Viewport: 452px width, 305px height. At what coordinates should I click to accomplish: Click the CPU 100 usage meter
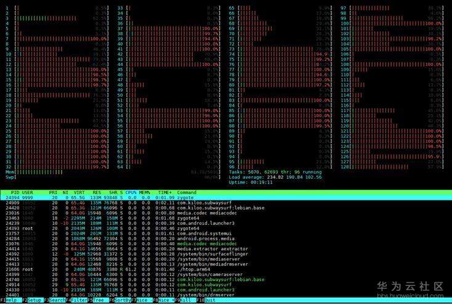(392, 23)
